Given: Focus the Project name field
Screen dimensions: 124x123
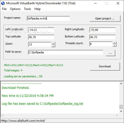Looking at the screenshot, I should tap(48, 18).
